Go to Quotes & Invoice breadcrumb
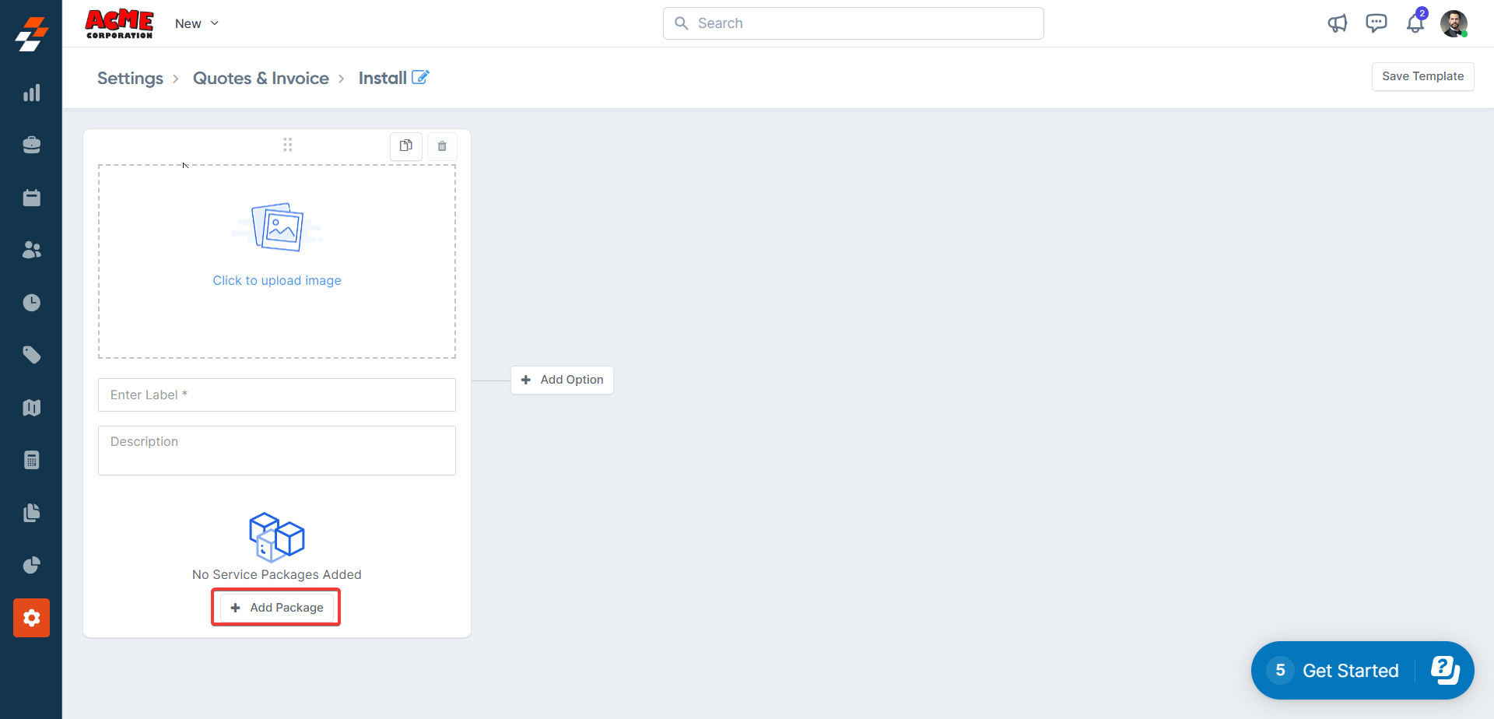Screen dimensions: 1494x719 click(261, 78)
